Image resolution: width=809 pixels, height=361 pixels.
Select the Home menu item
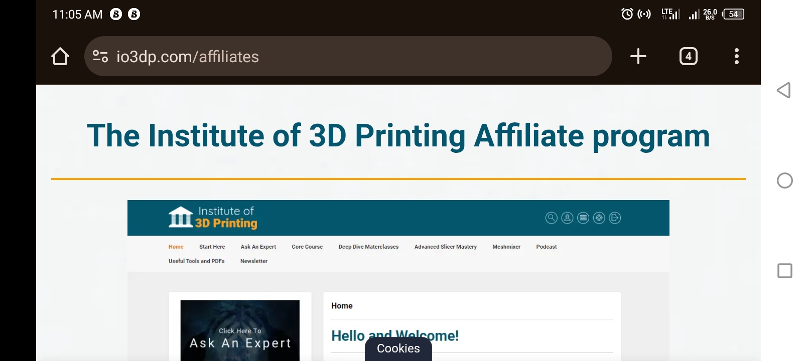[x=176, y=247]
